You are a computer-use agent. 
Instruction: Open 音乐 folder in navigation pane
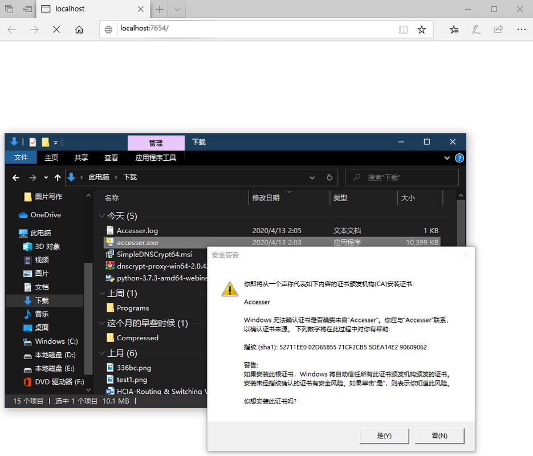click(36, 314)
